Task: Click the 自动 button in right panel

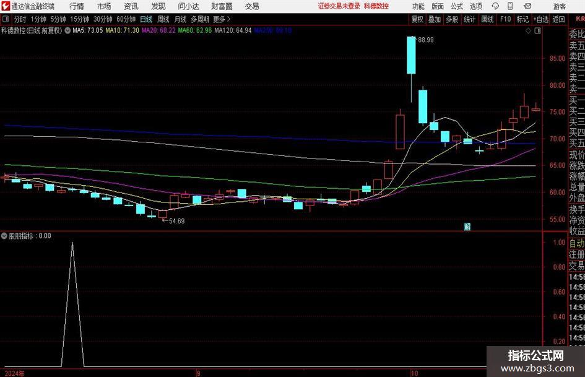Action: point(577,243)
